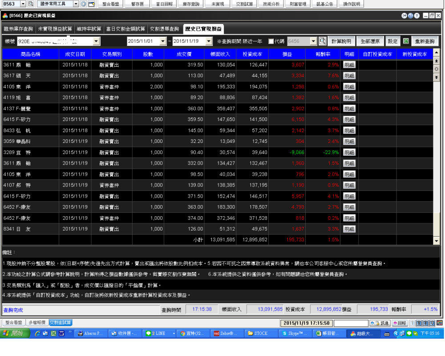Switch to the 證券庫存查詢 tab
The image size is (445, 356).
18,29
